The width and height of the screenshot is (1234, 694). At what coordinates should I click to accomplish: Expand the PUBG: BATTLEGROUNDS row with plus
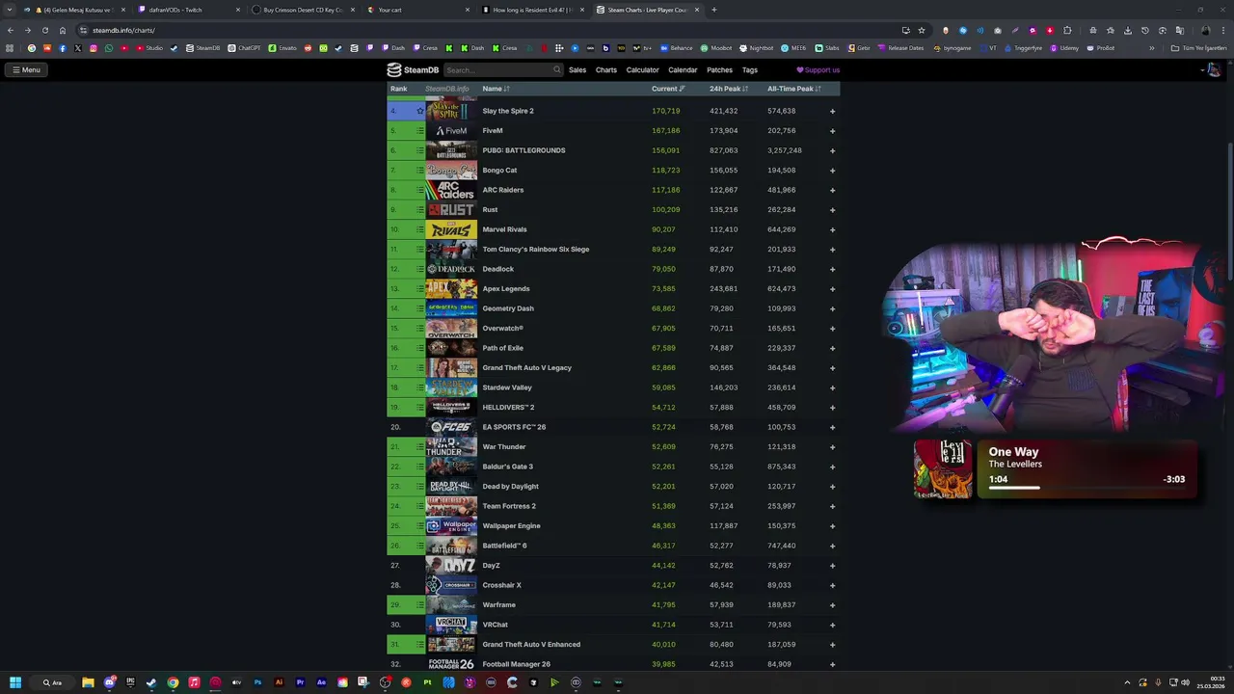click(832, 150)
